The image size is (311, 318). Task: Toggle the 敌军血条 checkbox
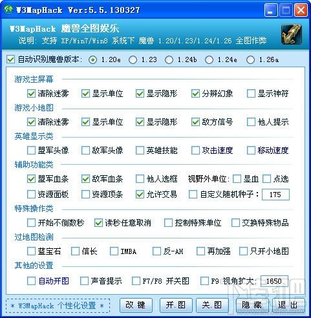85,179
